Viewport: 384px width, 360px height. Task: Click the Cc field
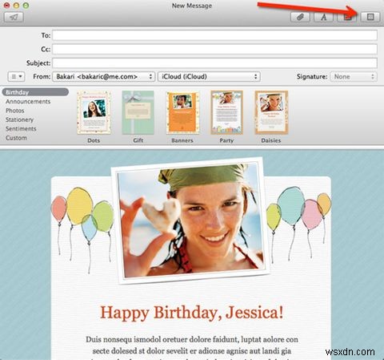pos(214,49)
